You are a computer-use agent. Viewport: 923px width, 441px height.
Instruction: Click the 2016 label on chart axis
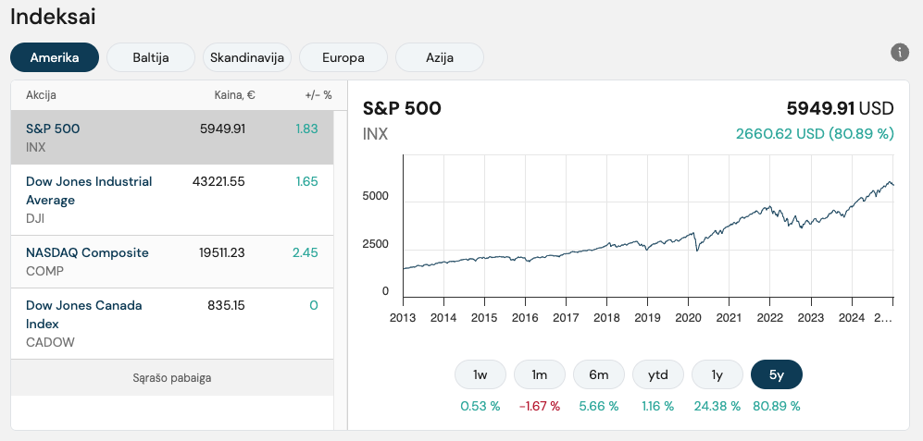point(525,318)
